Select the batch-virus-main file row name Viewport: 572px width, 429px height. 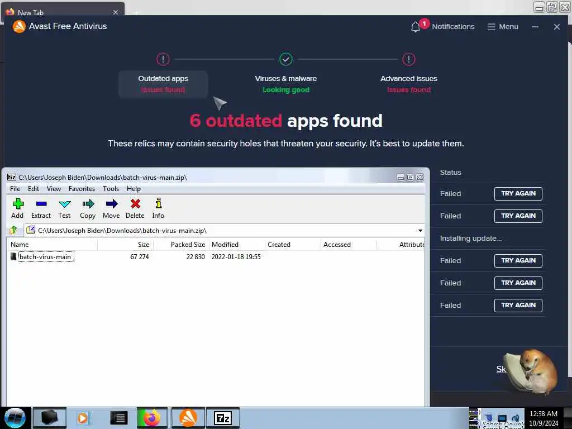(45, 257)
